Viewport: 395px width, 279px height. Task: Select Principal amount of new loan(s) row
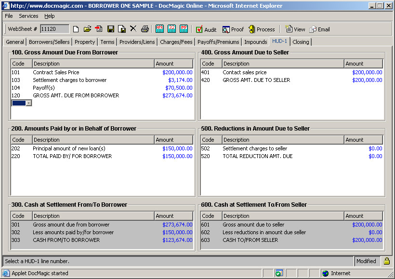click(102, 148)
